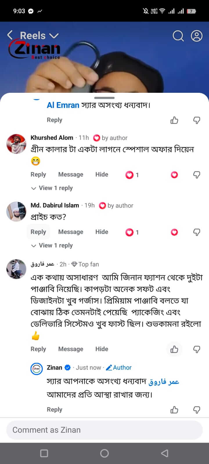Toggle heart reaction on Md. Dabirul Islam's comment
The height and width of the screenshot is (464, 209).
click(174, 232)
